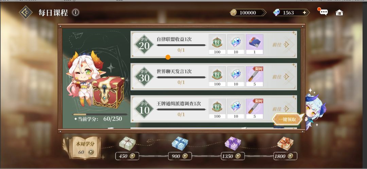Open the red treasure chest reward

pyautogui.click(x=108, y=92)
